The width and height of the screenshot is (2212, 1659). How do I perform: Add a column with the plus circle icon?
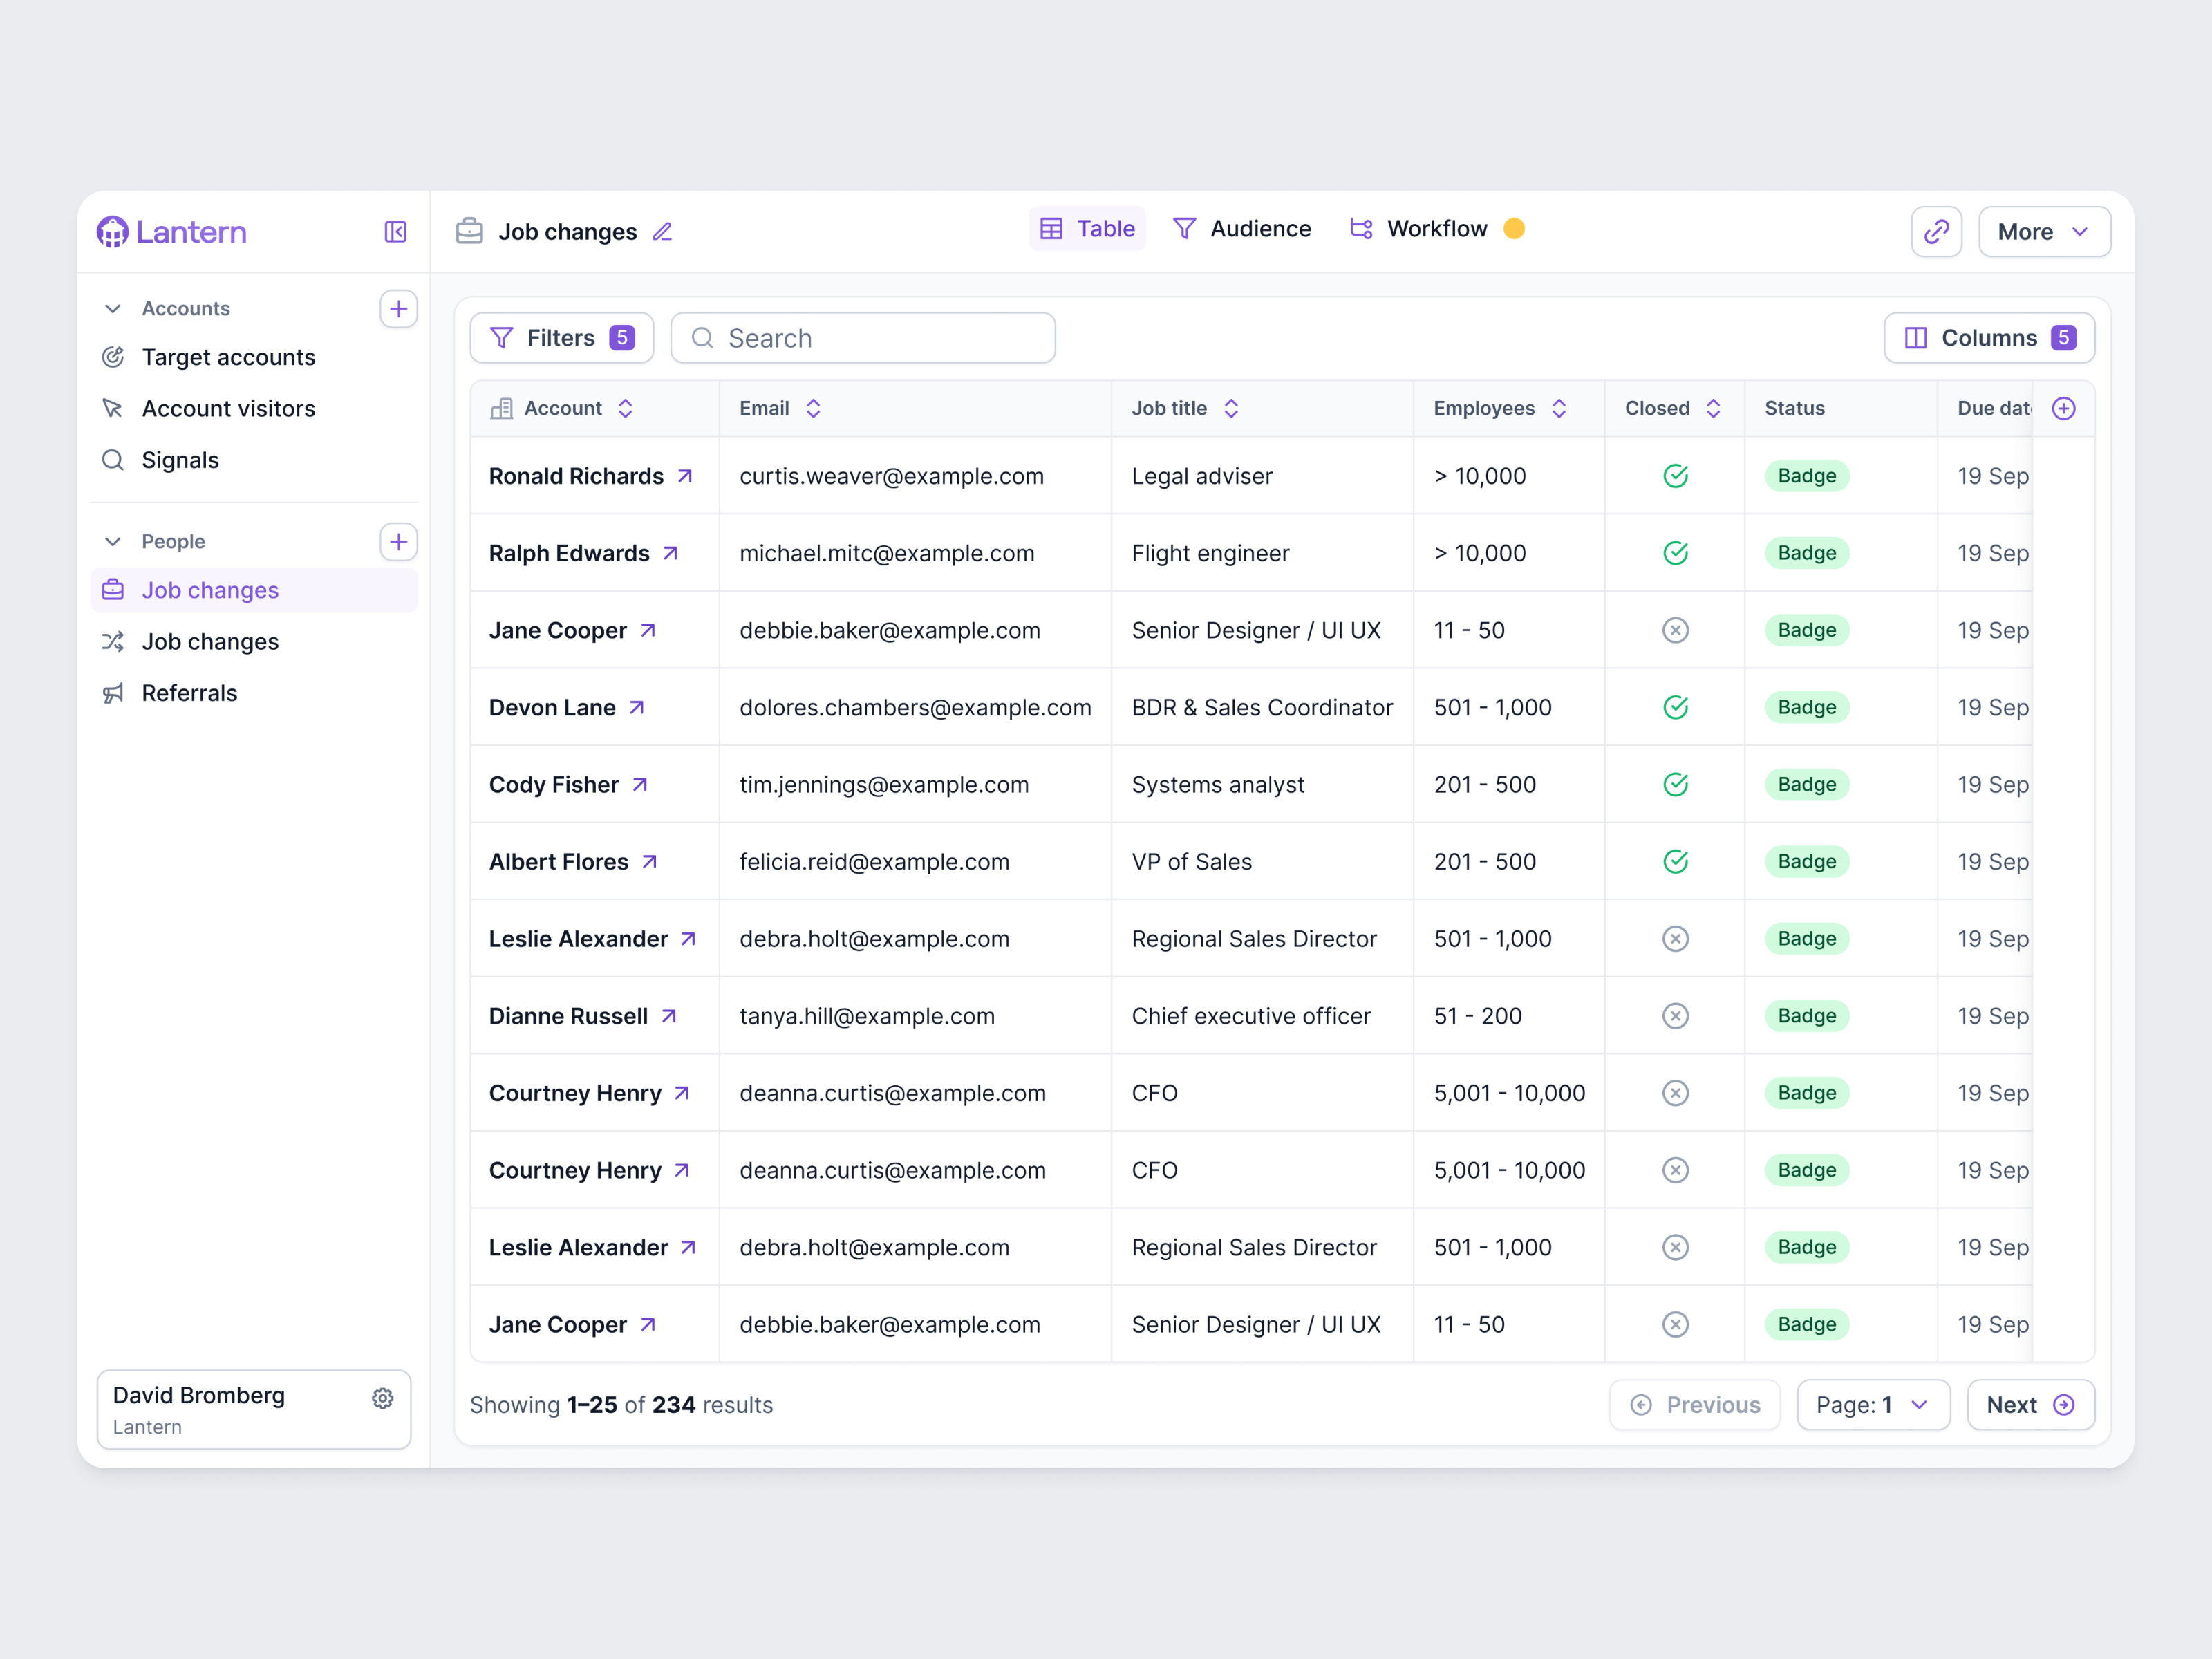(x=2063, y=408)
